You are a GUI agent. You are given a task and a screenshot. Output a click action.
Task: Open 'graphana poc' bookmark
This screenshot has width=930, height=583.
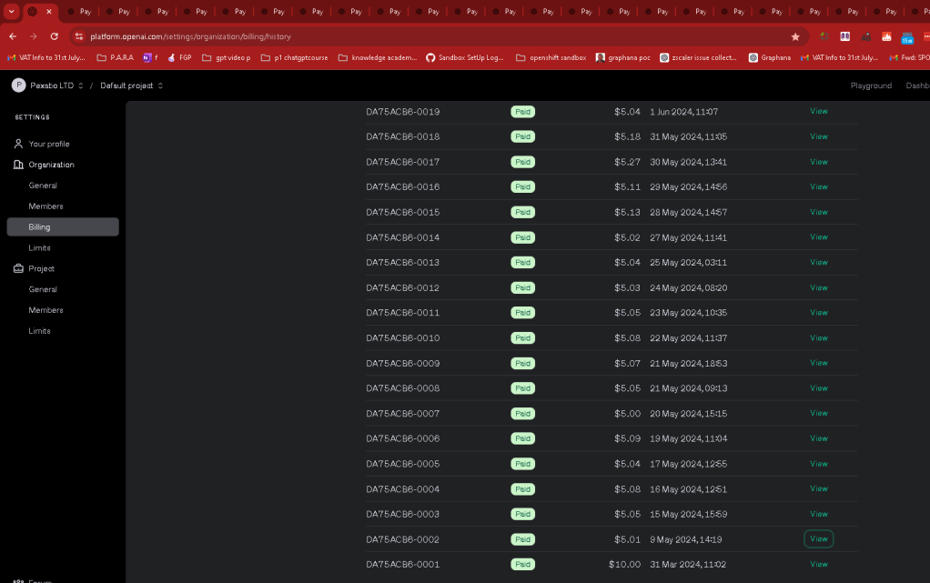point(622,57)
